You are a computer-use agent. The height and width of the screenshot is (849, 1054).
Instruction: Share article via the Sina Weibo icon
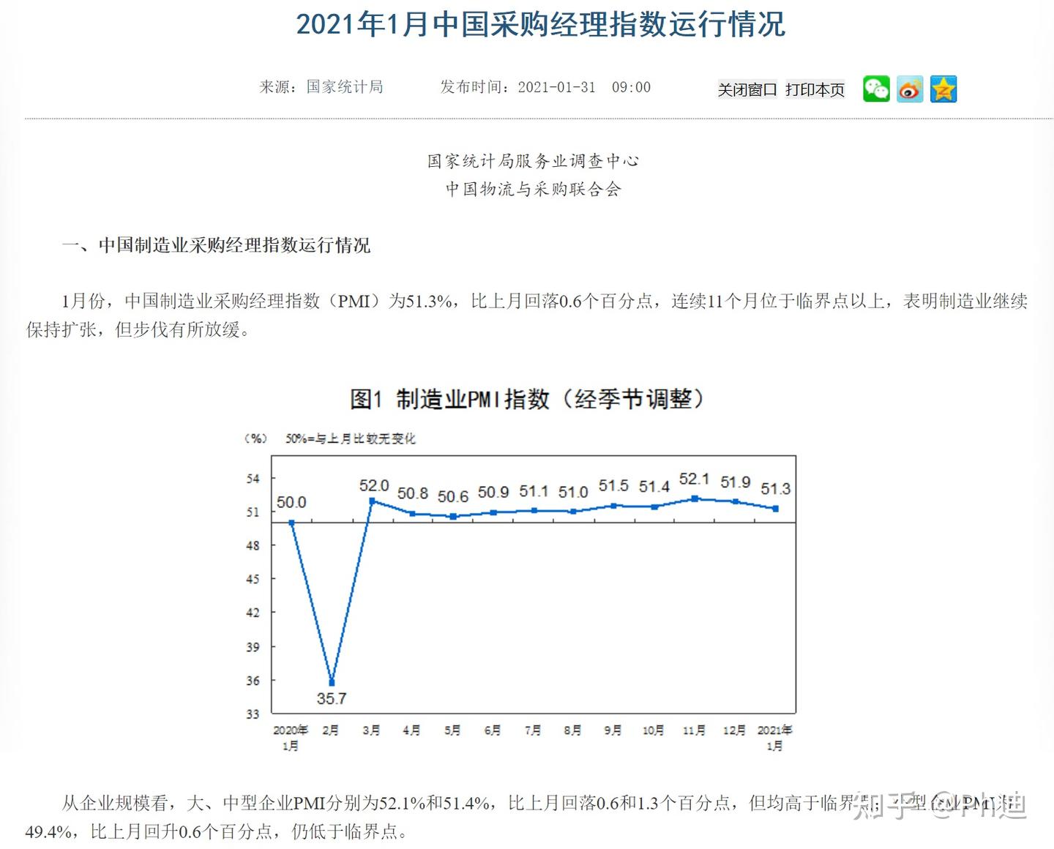pyautogui.click(x=909, y=88)
